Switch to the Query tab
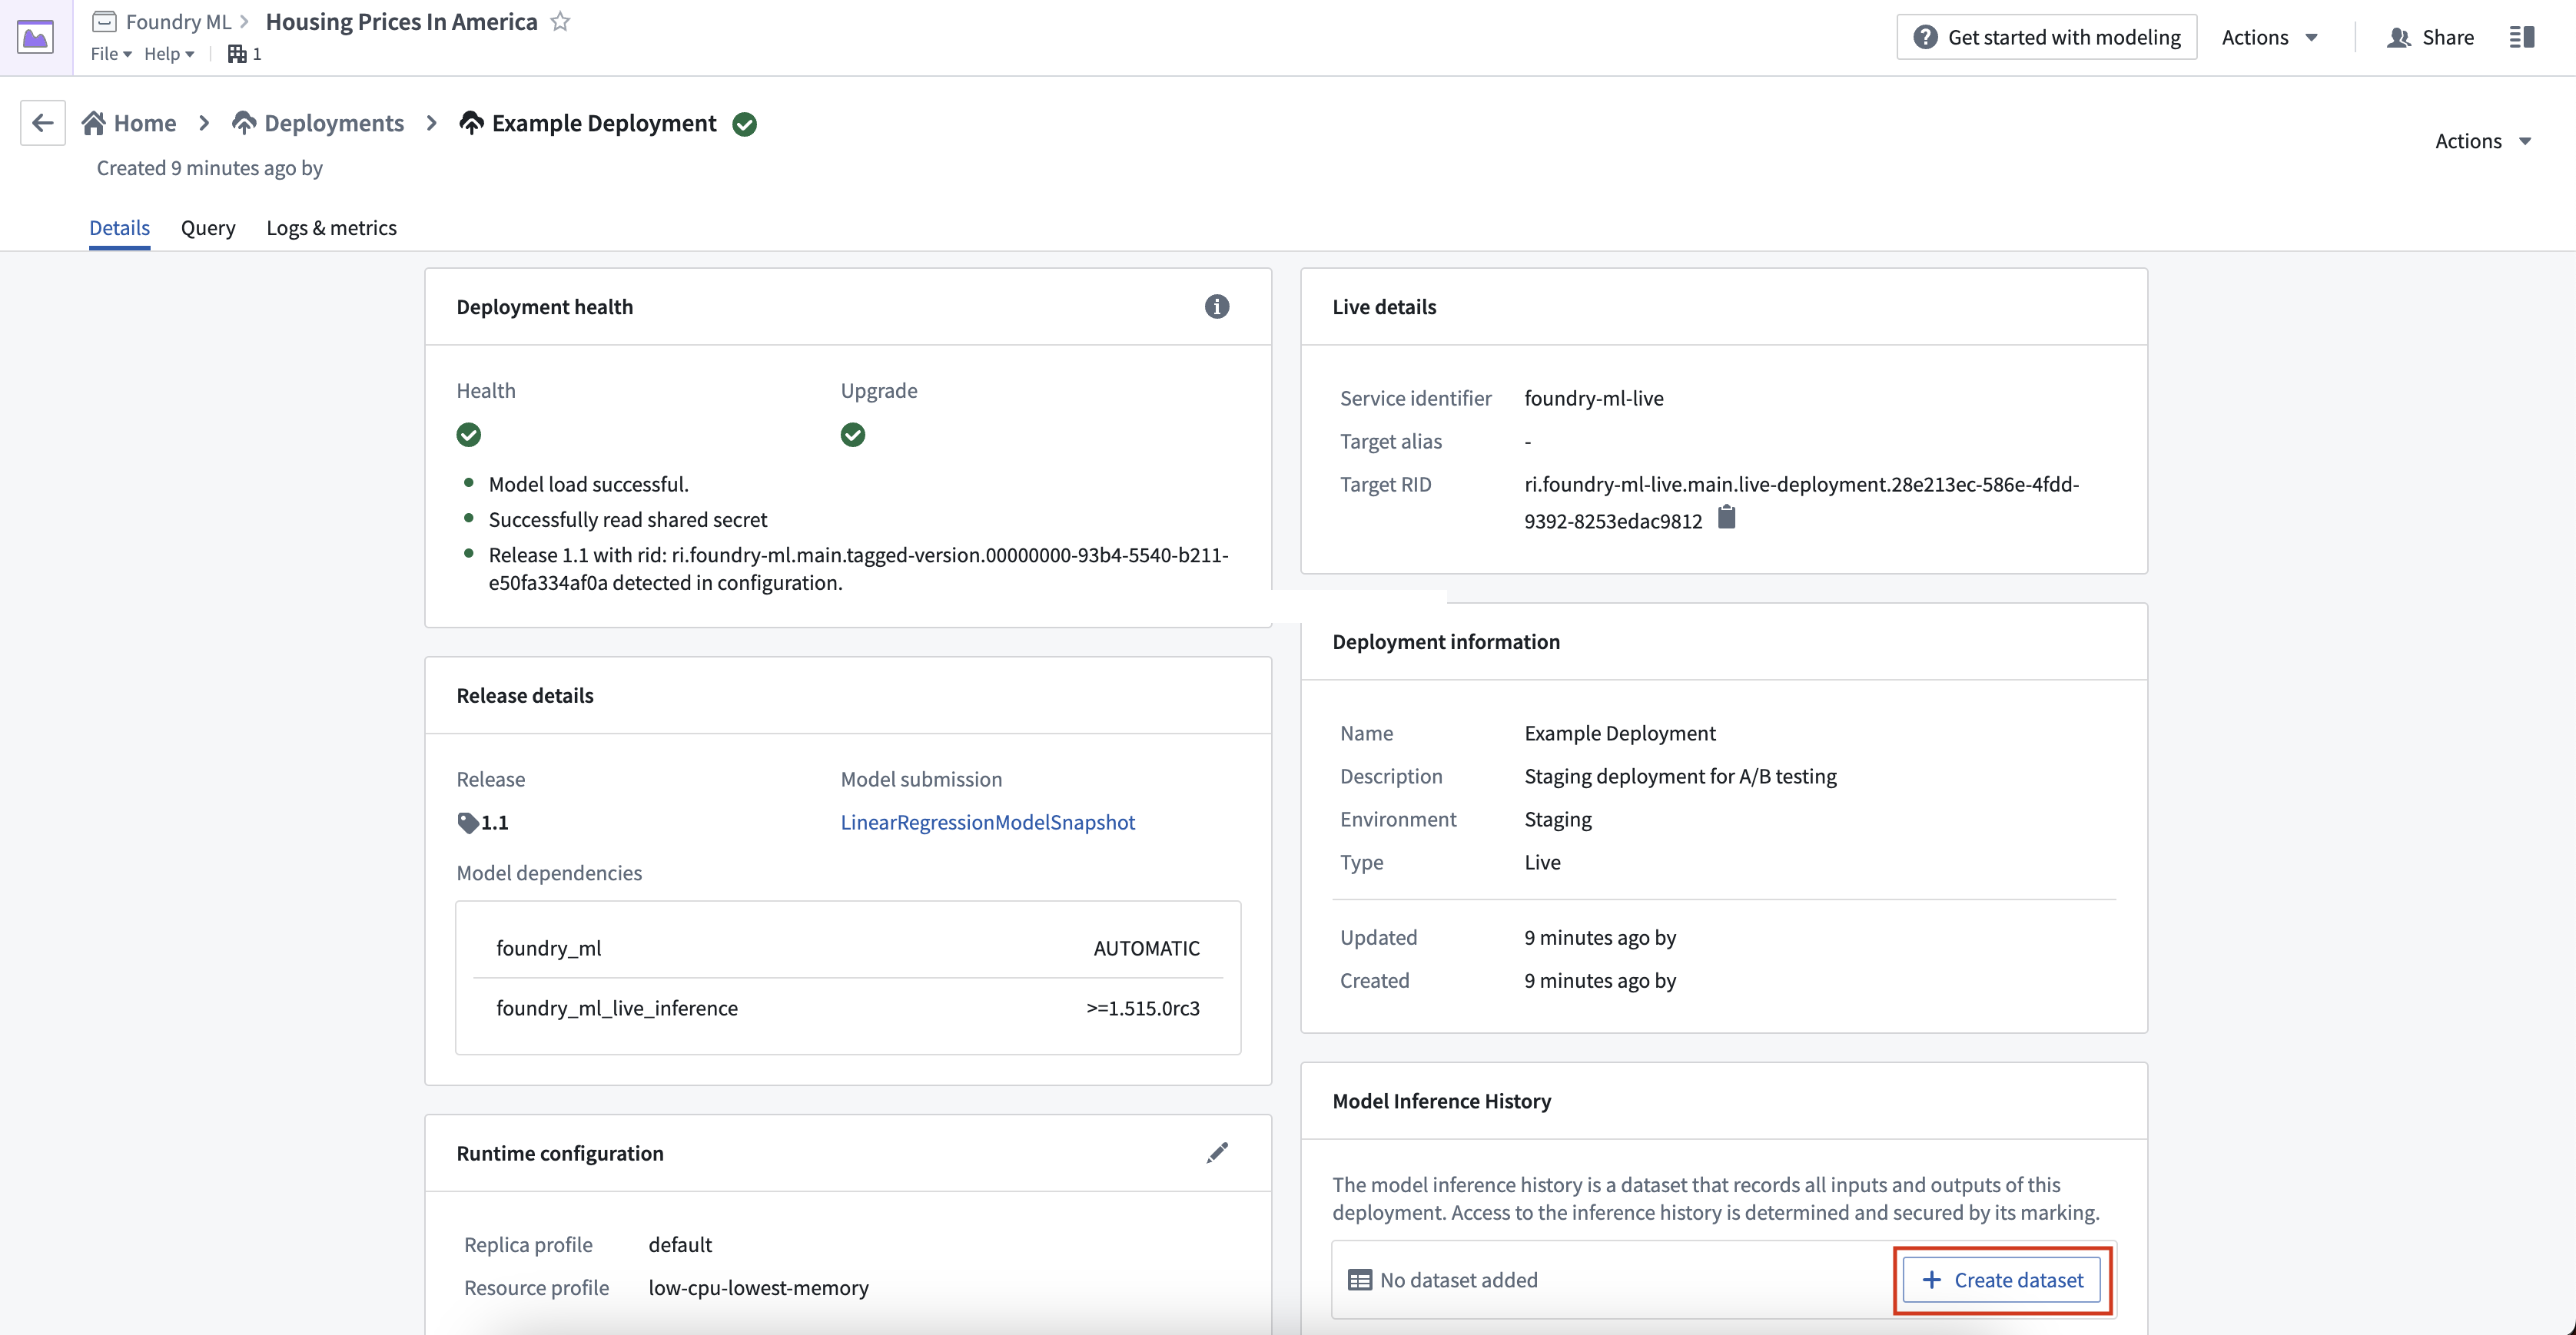The image size is (2576, 1335). (208, 228)
